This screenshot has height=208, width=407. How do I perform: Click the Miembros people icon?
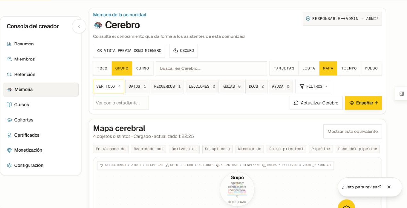(x=9, y=59)
